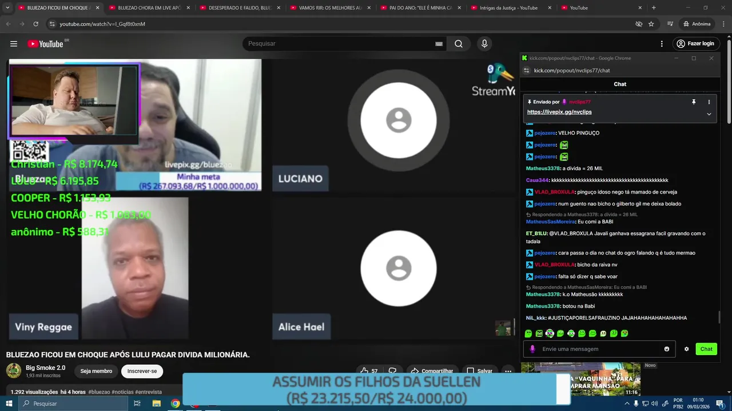732x411 pixels.
Task: Pick the first green emote in quick bar
Action: pyautogui.click(x=528, y=333)
